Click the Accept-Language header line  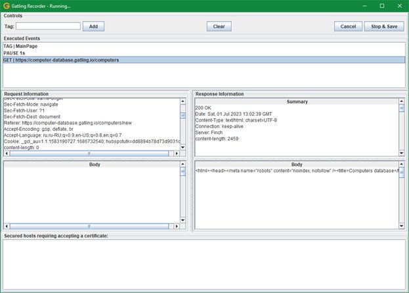click(62, 135)
